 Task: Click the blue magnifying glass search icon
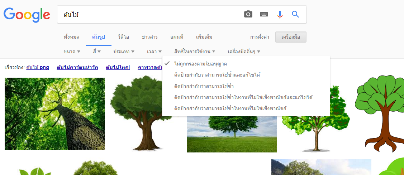(x=295, y=14)
